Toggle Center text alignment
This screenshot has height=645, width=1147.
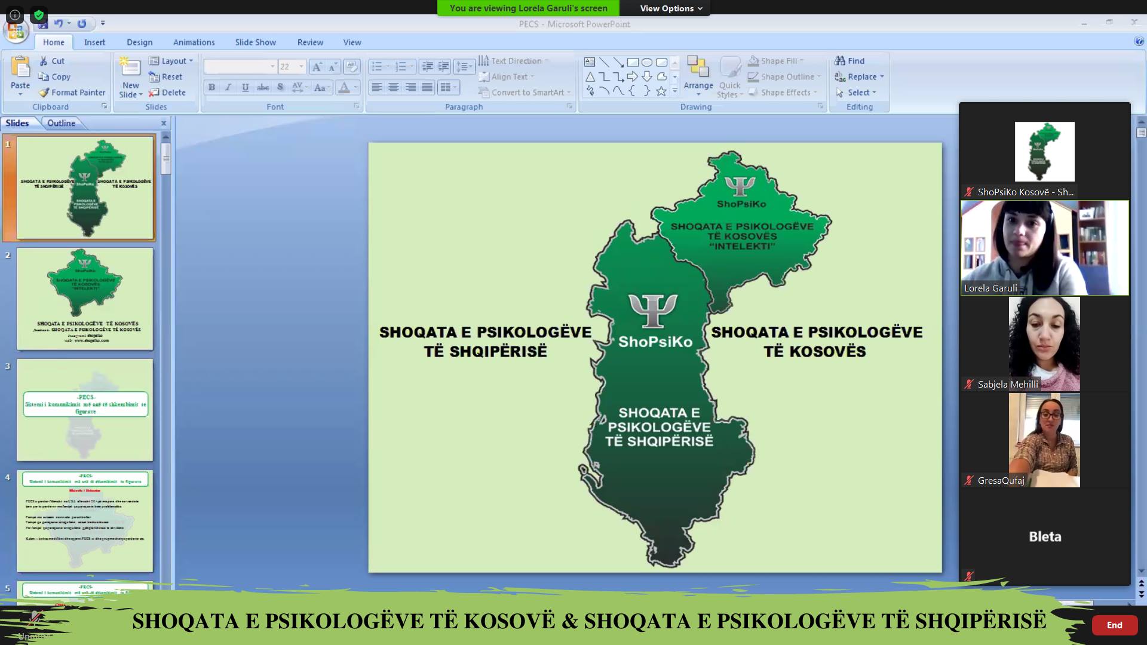(393, 87)
